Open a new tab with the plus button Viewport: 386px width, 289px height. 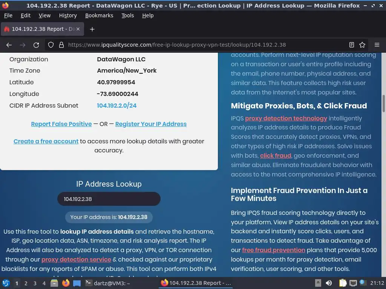[x=92, y=29]
